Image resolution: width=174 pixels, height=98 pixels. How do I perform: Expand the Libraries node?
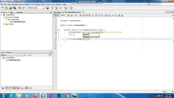pos(4,24)
